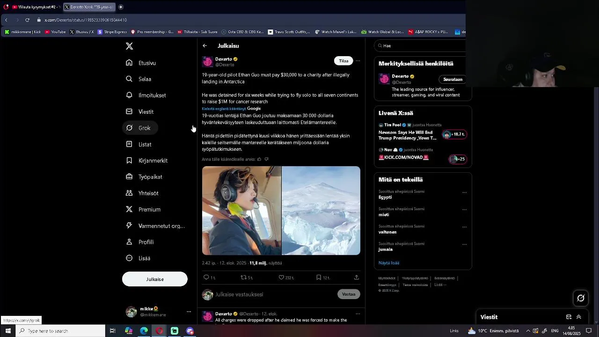
Task: Click the Premium X icon in sidebar
Action: point(129,209)
